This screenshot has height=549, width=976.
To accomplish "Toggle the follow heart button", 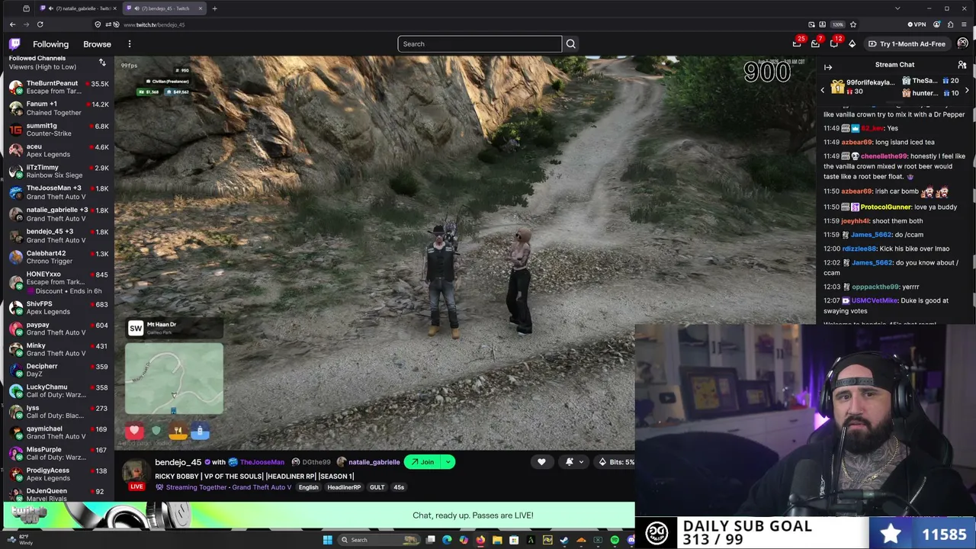I will 541,462.
